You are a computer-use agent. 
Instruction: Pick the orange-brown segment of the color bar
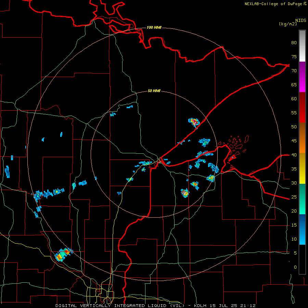[302, 138]
